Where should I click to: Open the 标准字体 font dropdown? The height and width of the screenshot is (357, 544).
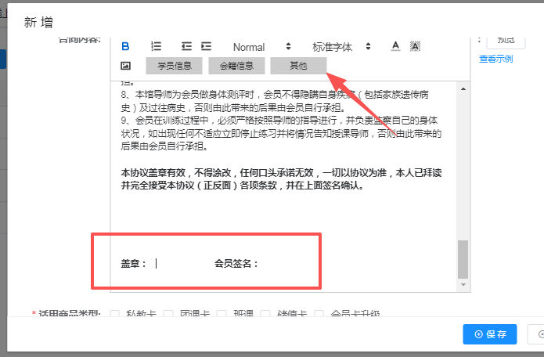(341, 47)
